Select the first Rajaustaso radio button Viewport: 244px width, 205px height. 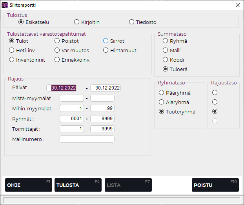tap(215, 93)
